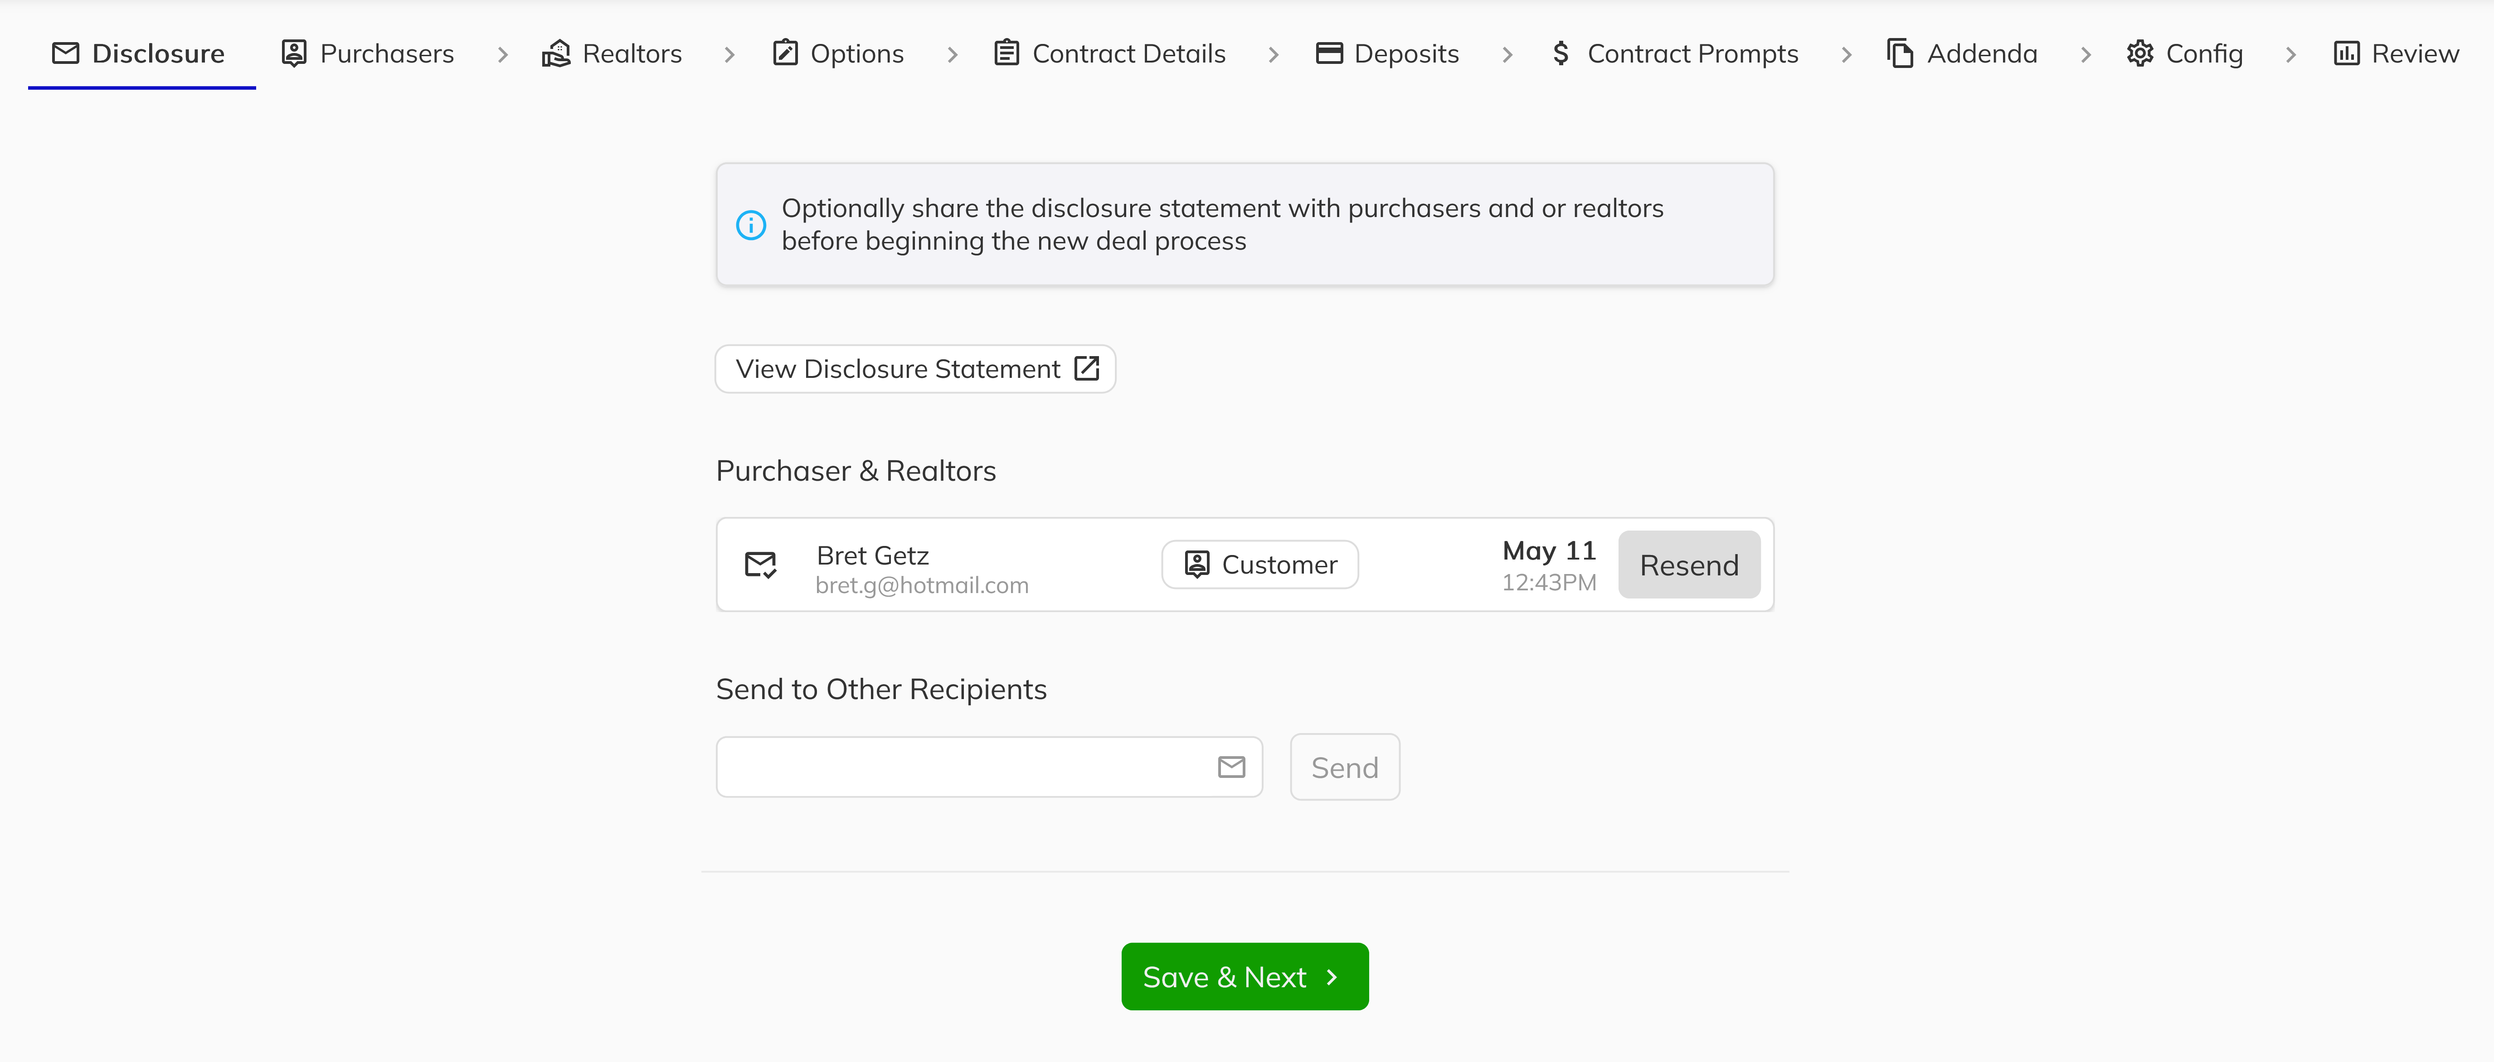Click the blue info icon in banner

point(751,224)
